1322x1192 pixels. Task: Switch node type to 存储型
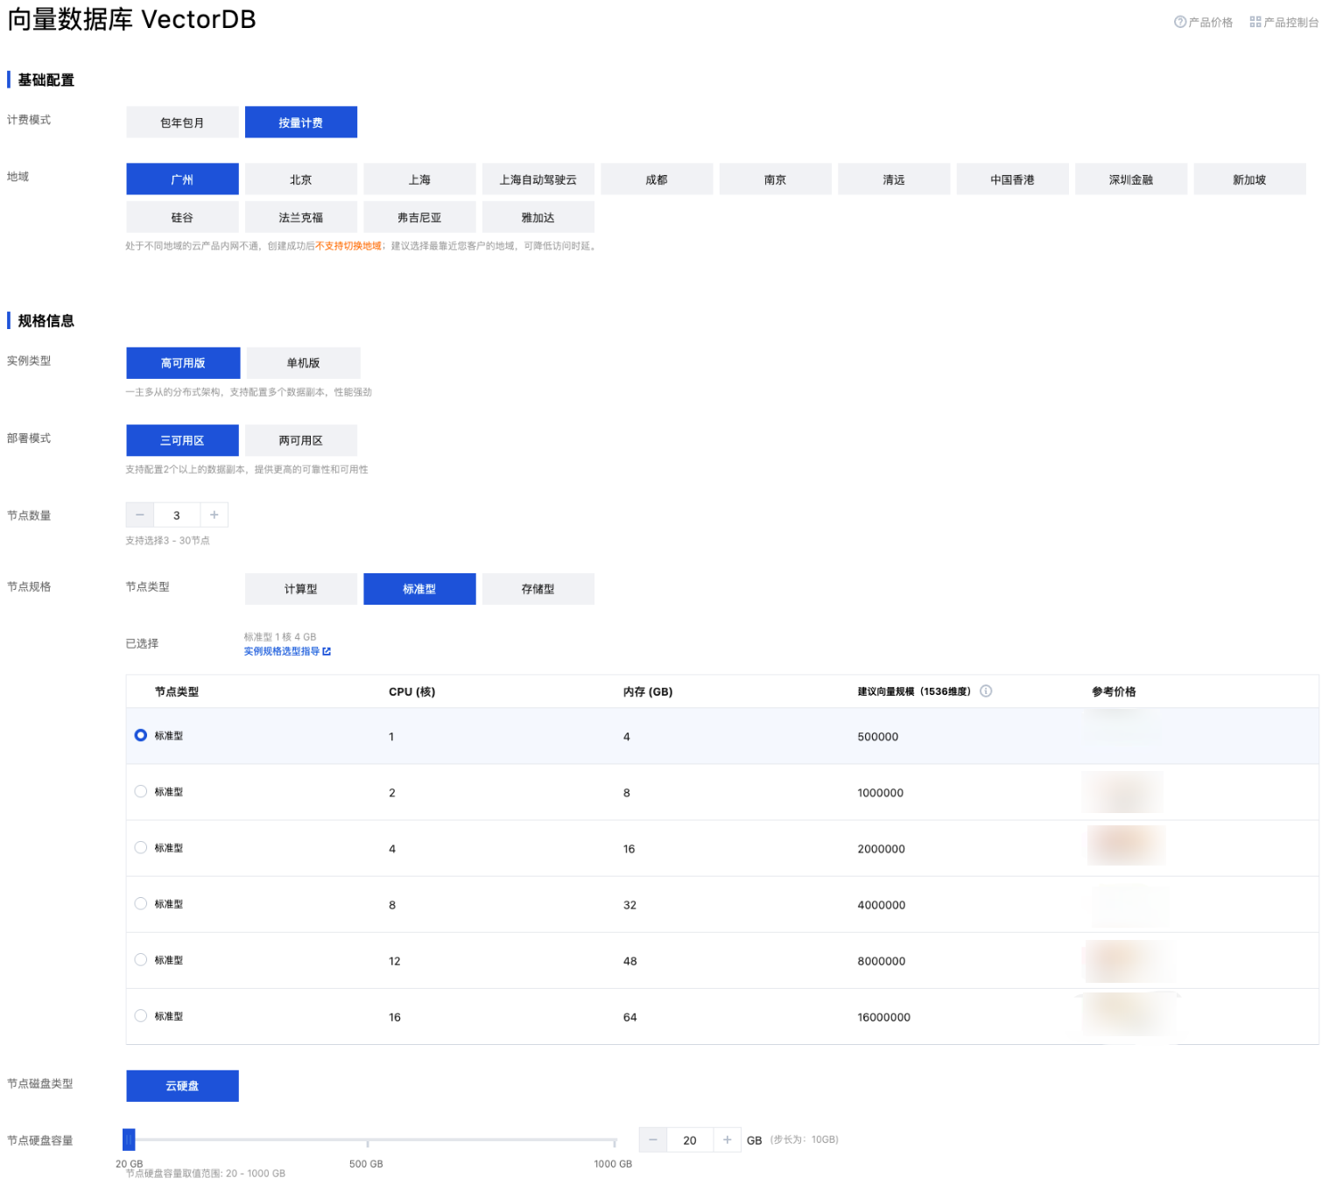(538, 589)
